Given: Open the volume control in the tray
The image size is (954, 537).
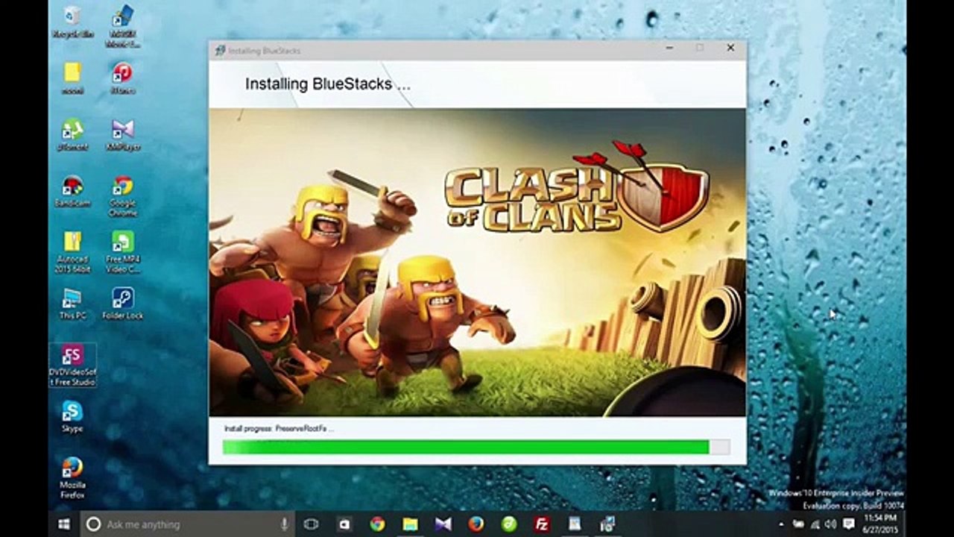Looking at the screenshot, I should [x=830, y=524].
